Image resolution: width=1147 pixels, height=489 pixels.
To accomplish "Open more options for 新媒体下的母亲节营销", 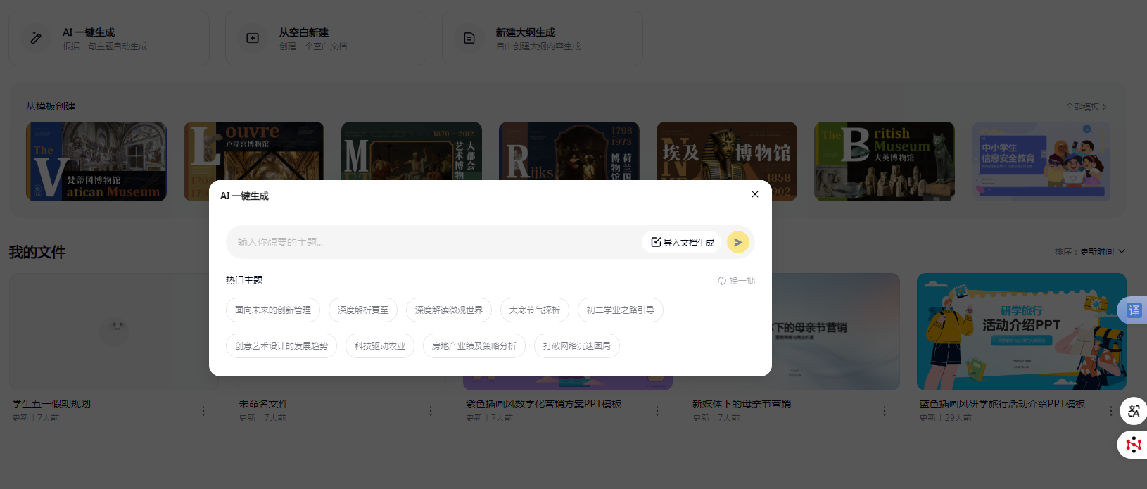I will point(885,411).
